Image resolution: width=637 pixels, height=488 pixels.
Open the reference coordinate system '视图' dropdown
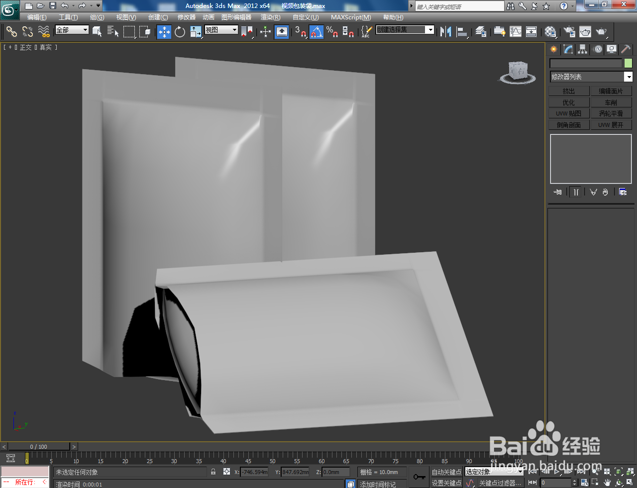[221, 30]
